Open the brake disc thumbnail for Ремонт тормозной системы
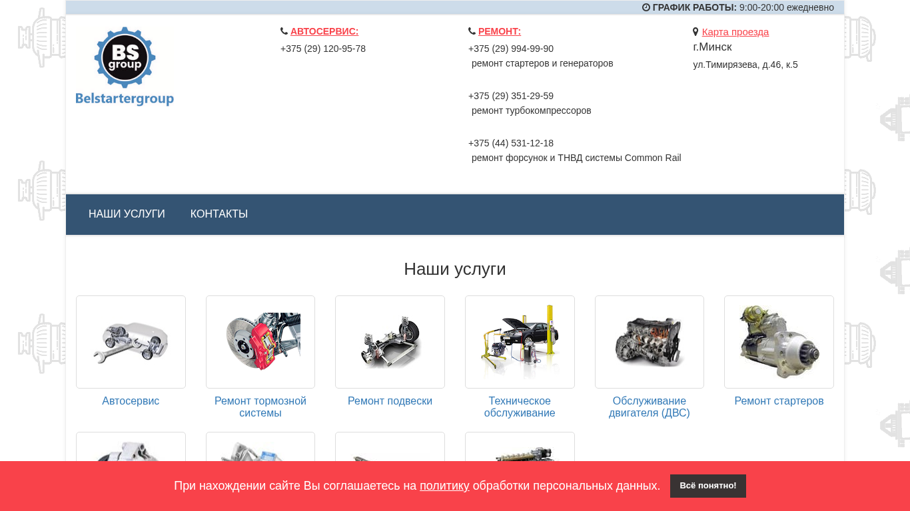 (x=260, y=342)
